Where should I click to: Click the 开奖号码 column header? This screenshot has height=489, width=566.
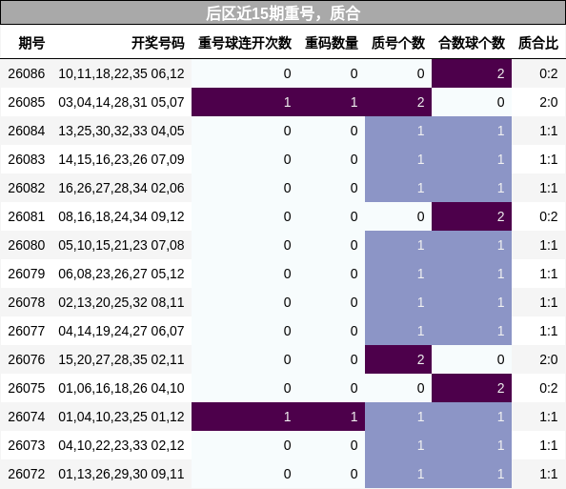pyautogui.click(x=158, y=43)
